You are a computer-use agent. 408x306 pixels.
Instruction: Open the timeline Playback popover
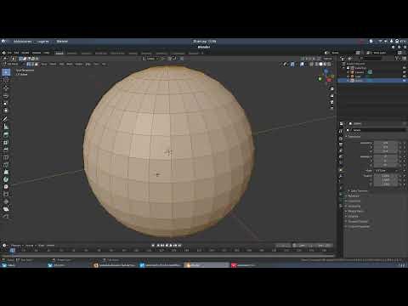(16, 246)
